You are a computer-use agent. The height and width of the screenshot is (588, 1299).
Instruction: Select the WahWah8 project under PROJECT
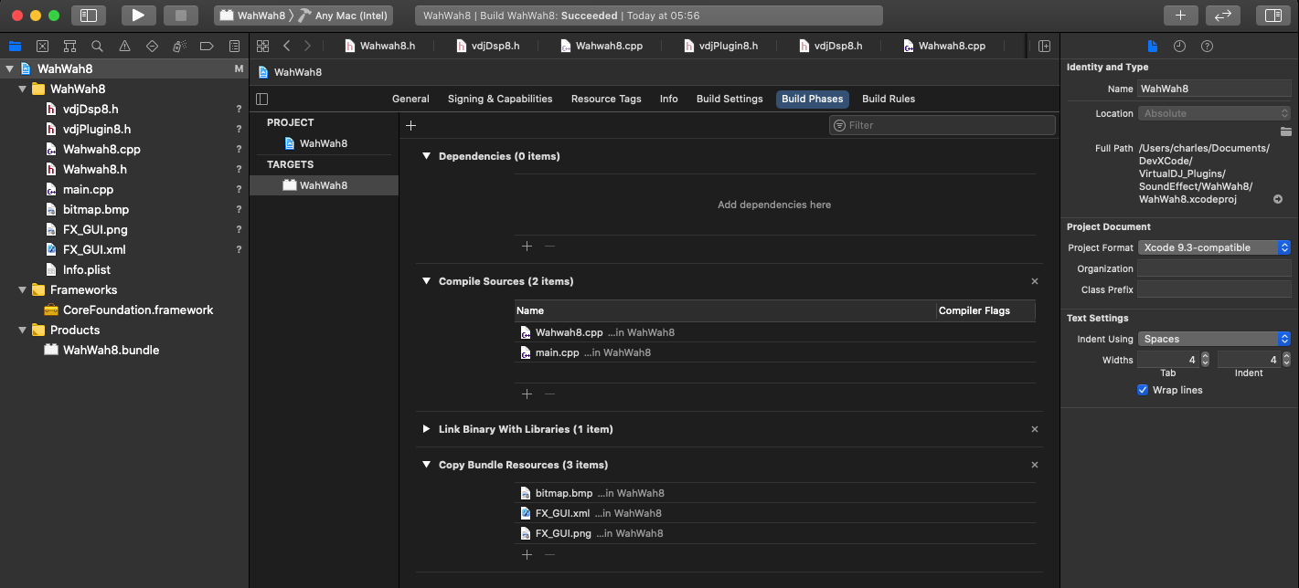(x=325, y=143)
